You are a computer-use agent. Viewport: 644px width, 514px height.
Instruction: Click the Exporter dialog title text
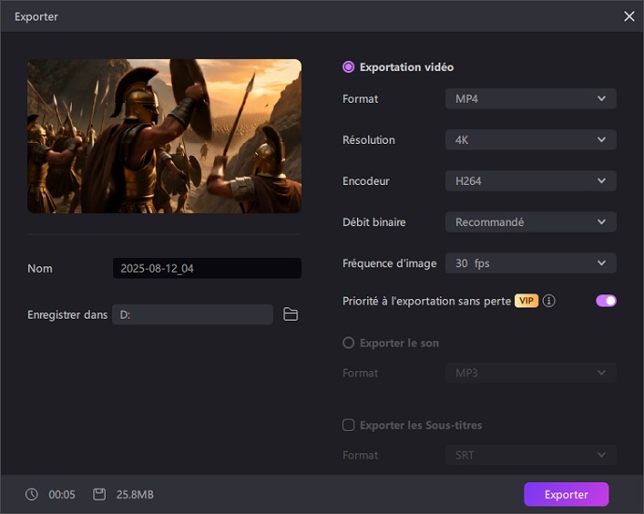tap(36, 17)
